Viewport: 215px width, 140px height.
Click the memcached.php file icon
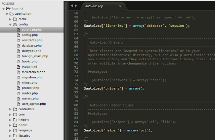pos(18,72)
